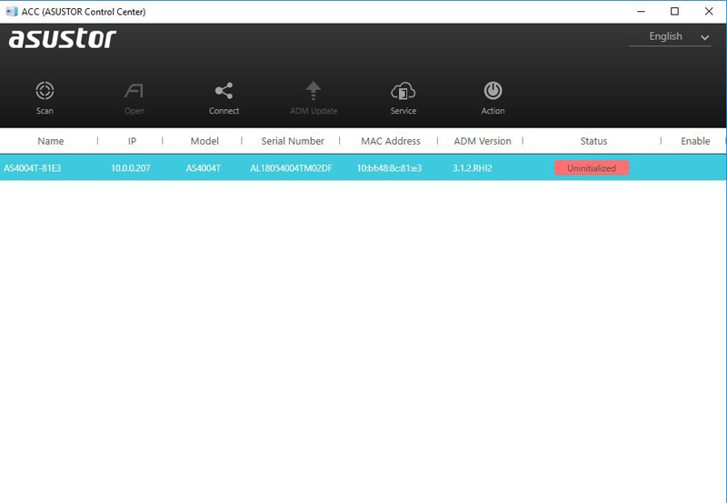Click the red Uninitialized status button

[592, 168]
